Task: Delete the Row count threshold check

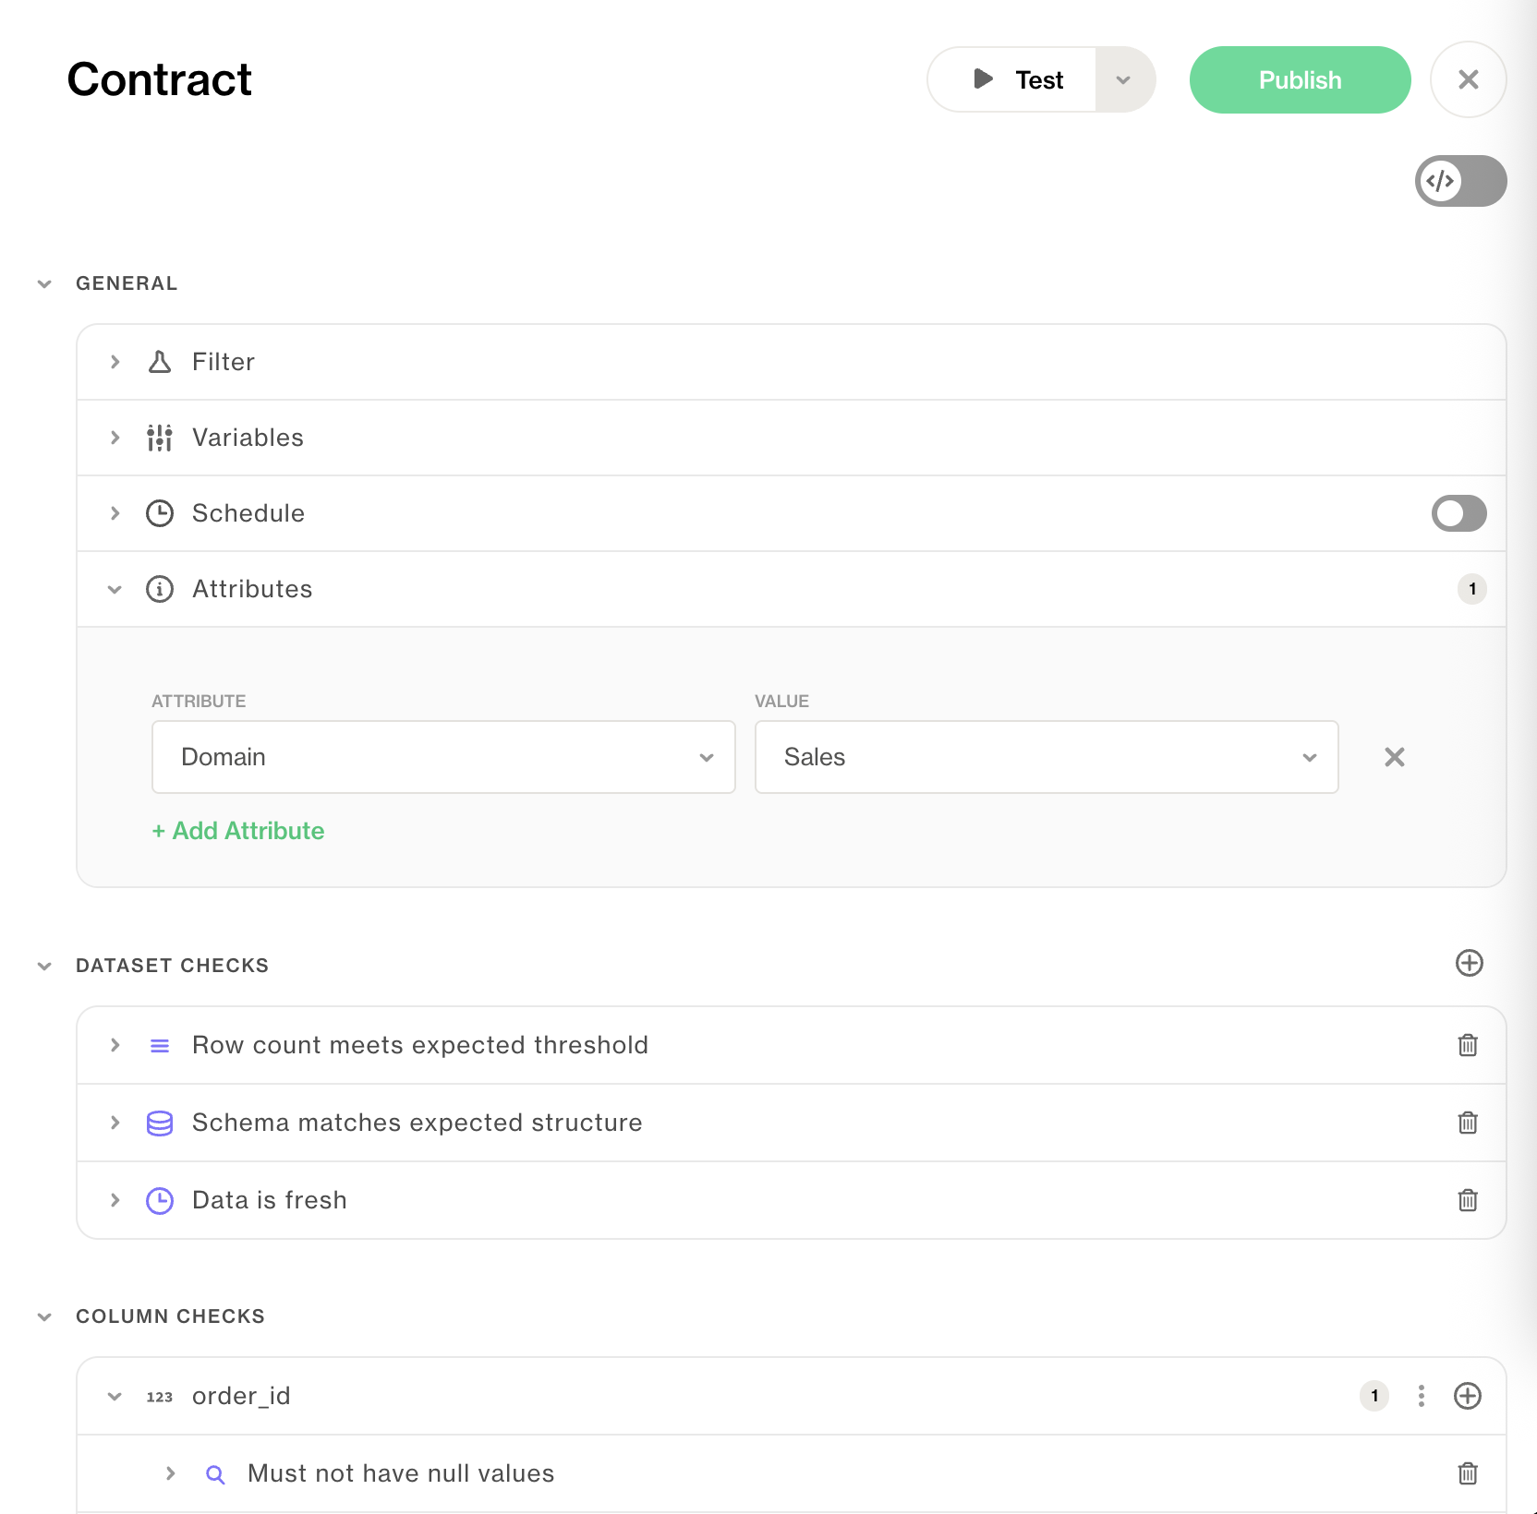Action: (1468, 1045)
